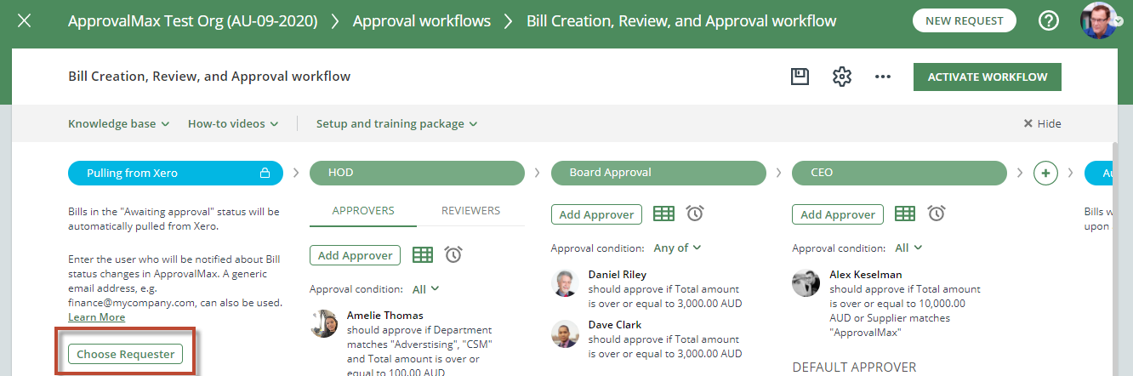Select the CEO step header
1133x376 pixels.
(x=899, y=174)
